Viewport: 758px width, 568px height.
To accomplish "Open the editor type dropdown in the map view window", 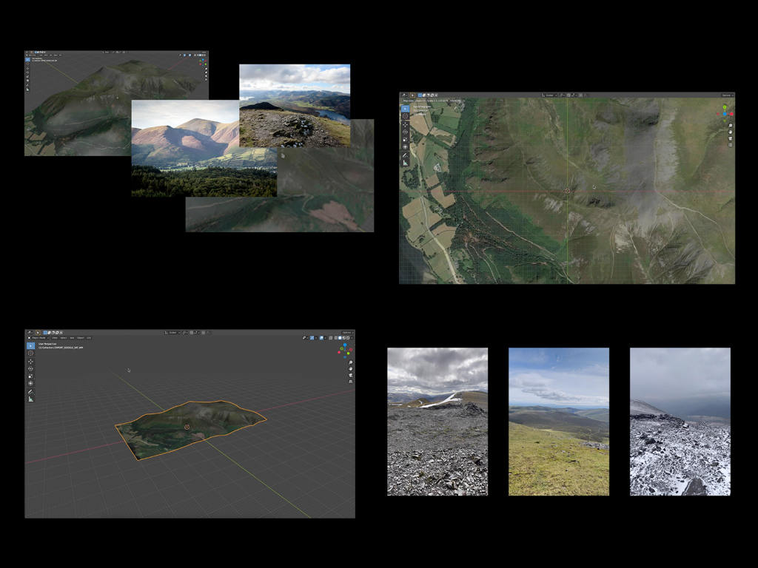I will click(x=404, y=95).
